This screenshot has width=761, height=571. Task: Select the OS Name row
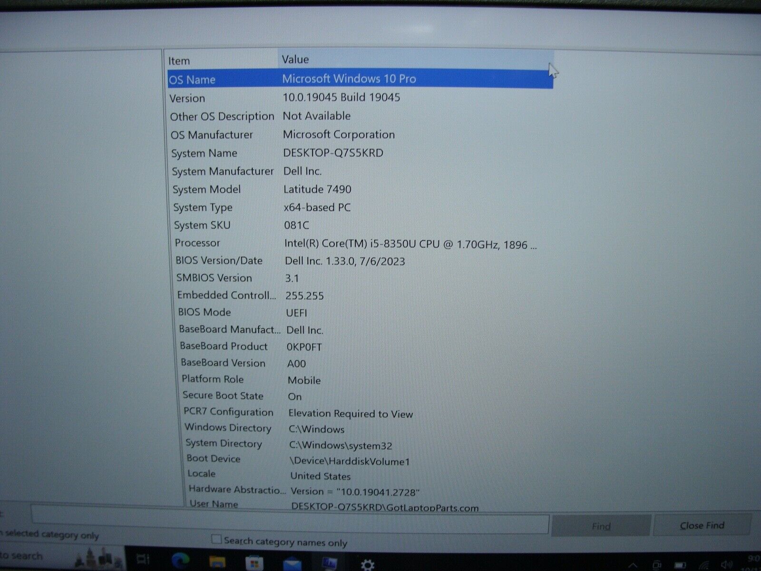(360, 79)
